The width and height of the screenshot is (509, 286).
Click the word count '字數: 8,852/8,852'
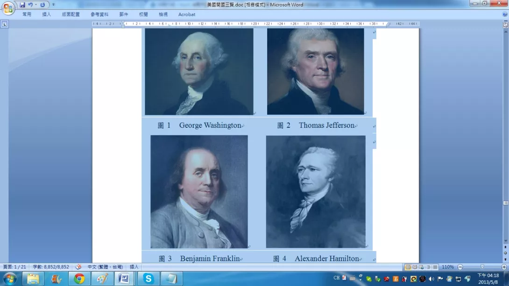51,267
